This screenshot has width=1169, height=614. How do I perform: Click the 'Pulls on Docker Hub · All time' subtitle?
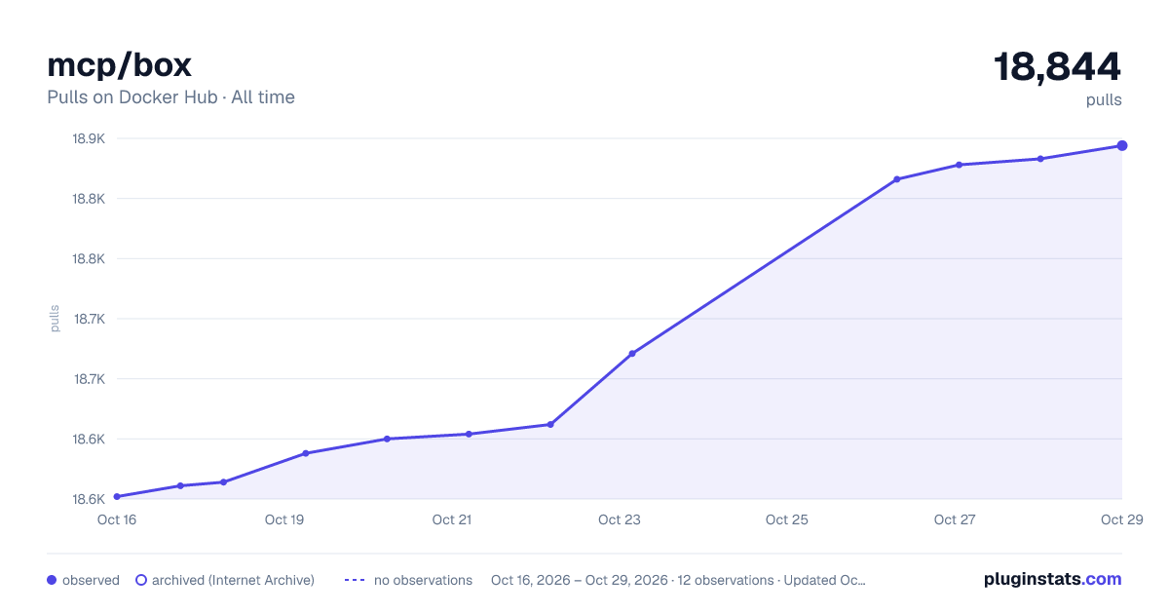tap(170, 97)
